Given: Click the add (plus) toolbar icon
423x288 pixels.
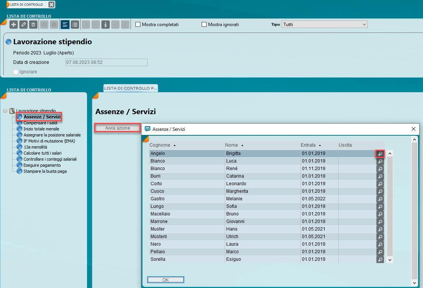Looking at the screenshot, I should click(14, 25).
